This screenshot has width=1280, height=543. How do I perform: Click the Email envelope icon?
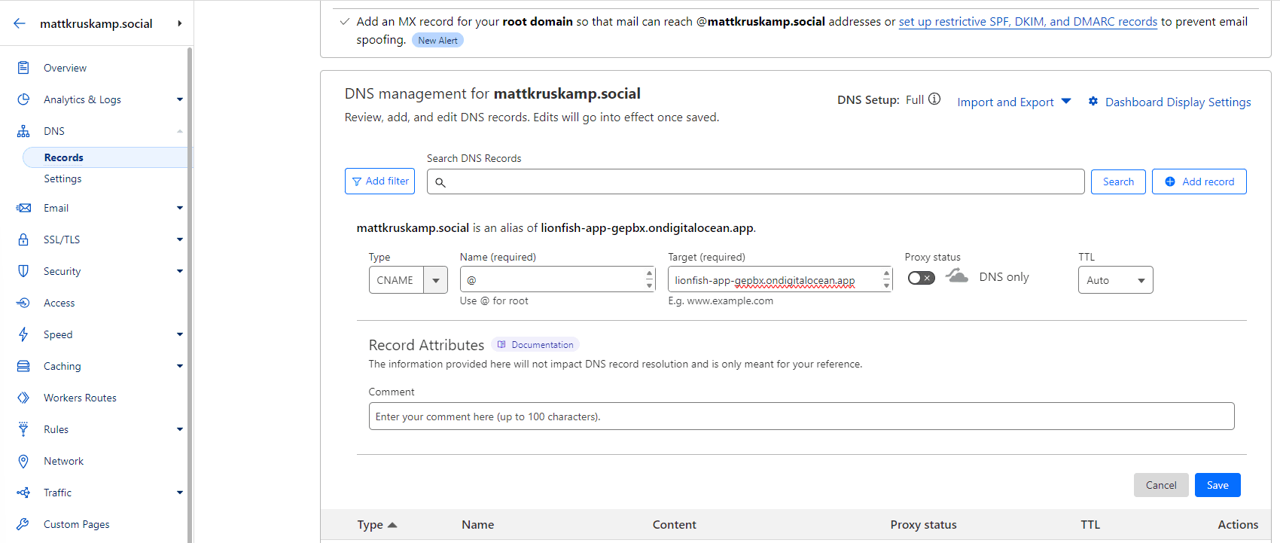(x=23, y=208)
